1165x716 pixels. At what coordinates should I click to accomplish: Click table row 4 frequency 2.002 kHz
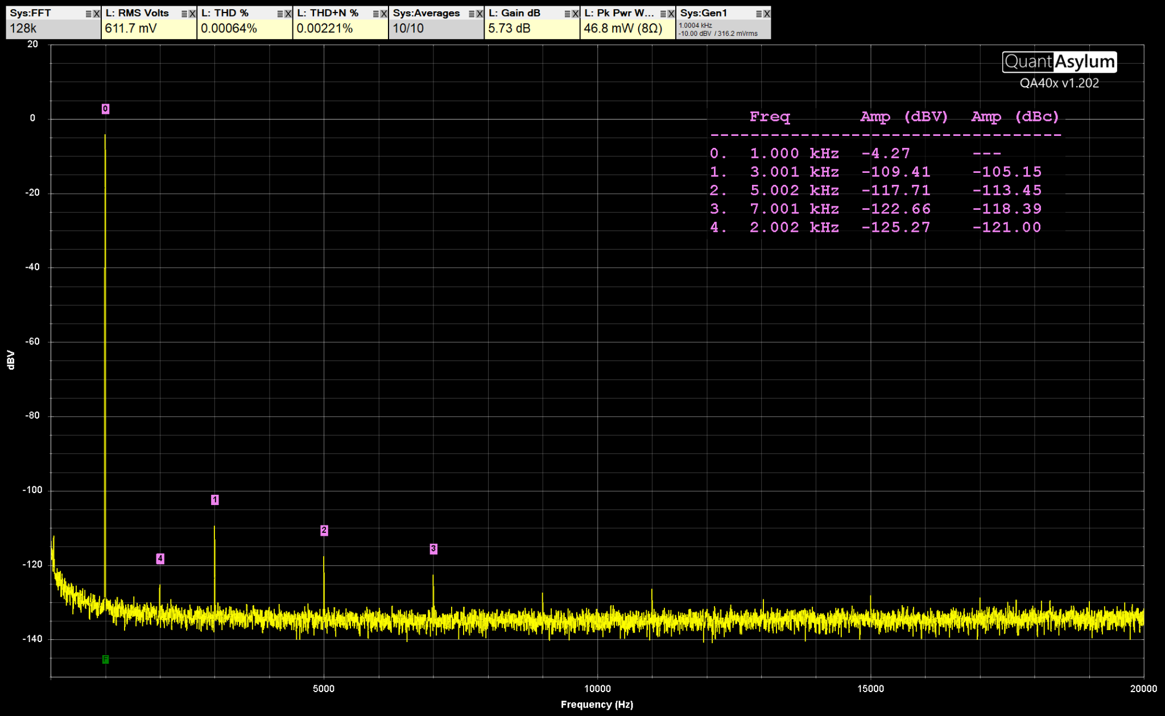click(x=794, y=227)
